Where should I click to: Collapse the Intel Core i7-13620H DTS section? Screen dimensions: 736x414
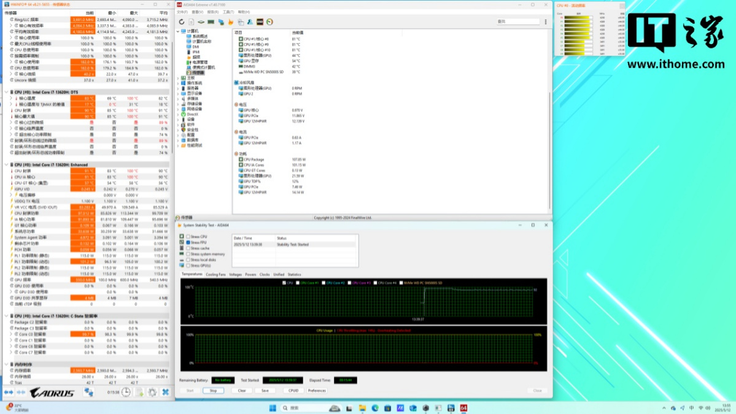click(6, 93)
